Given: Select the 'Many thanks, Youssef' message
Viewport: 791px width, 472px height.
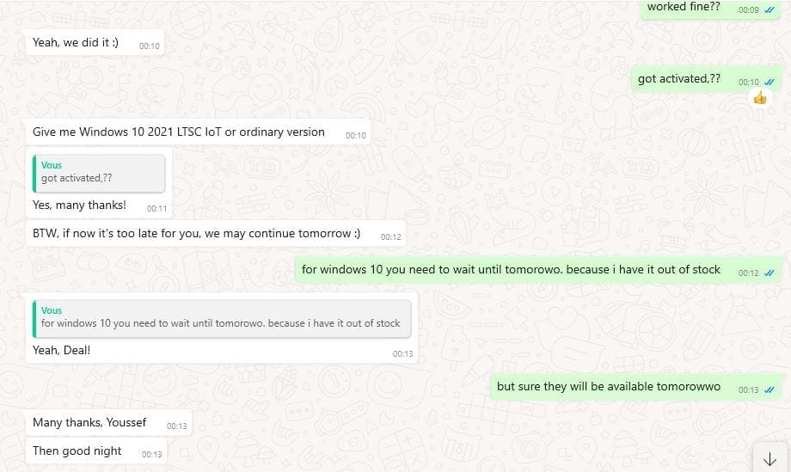Looking at the screenshot, I should (108, 423).
